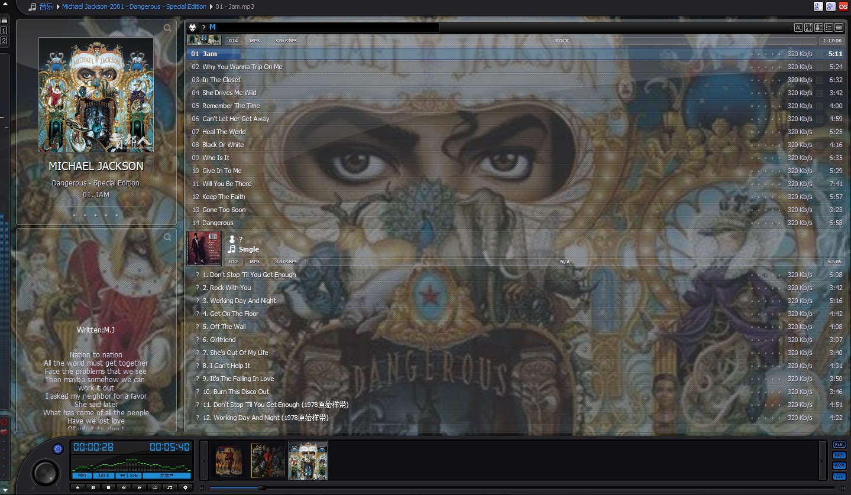Click the total time display 00:05:40
The width and height of the screenshot is (851, 495).
(170, 447)
